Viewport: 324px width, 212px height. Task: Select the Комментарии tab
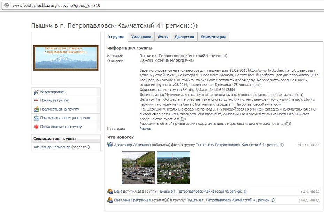[x=213, y=37]
